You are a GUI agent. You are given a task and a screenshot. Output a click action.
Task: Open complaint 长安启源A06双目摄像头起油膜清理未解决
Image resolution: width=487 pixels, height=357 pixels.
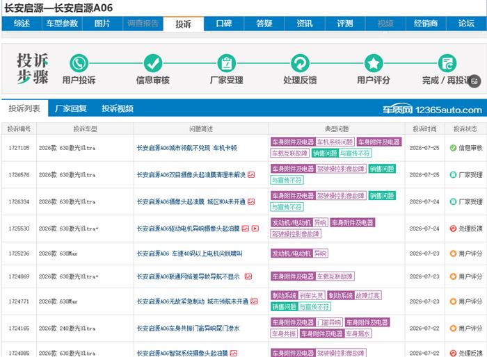(x=191, y=175)
